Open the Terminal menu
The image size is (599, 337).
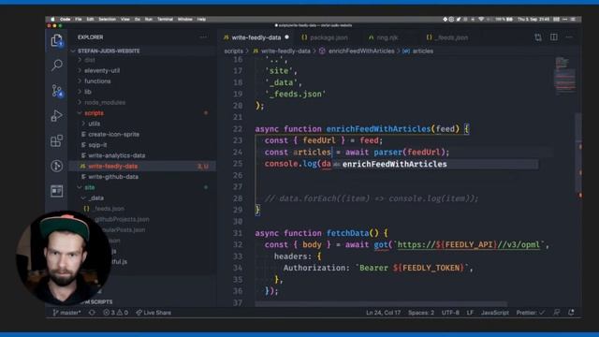click(x=165, y=19)
